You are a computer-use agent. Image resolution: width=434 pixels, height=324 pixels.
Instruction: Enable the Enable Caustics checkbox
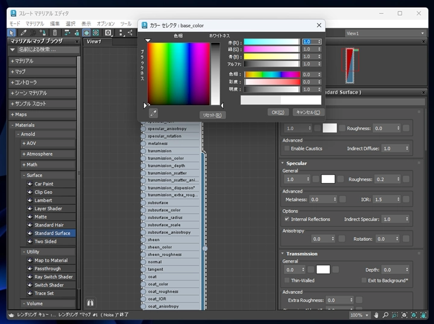pos(287,149)
